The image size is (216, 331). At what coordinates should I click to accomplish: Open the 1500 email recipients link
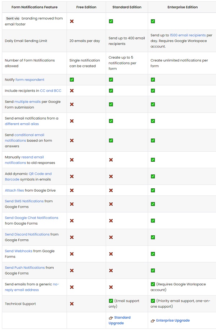[x=188, y=35]
